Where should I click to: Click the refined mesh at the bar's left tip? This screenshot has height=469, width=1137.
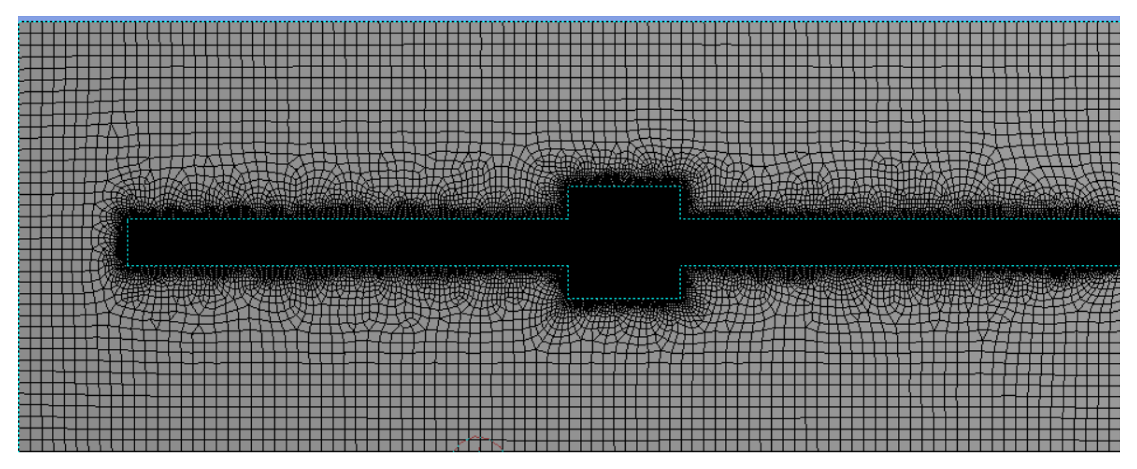114,242
